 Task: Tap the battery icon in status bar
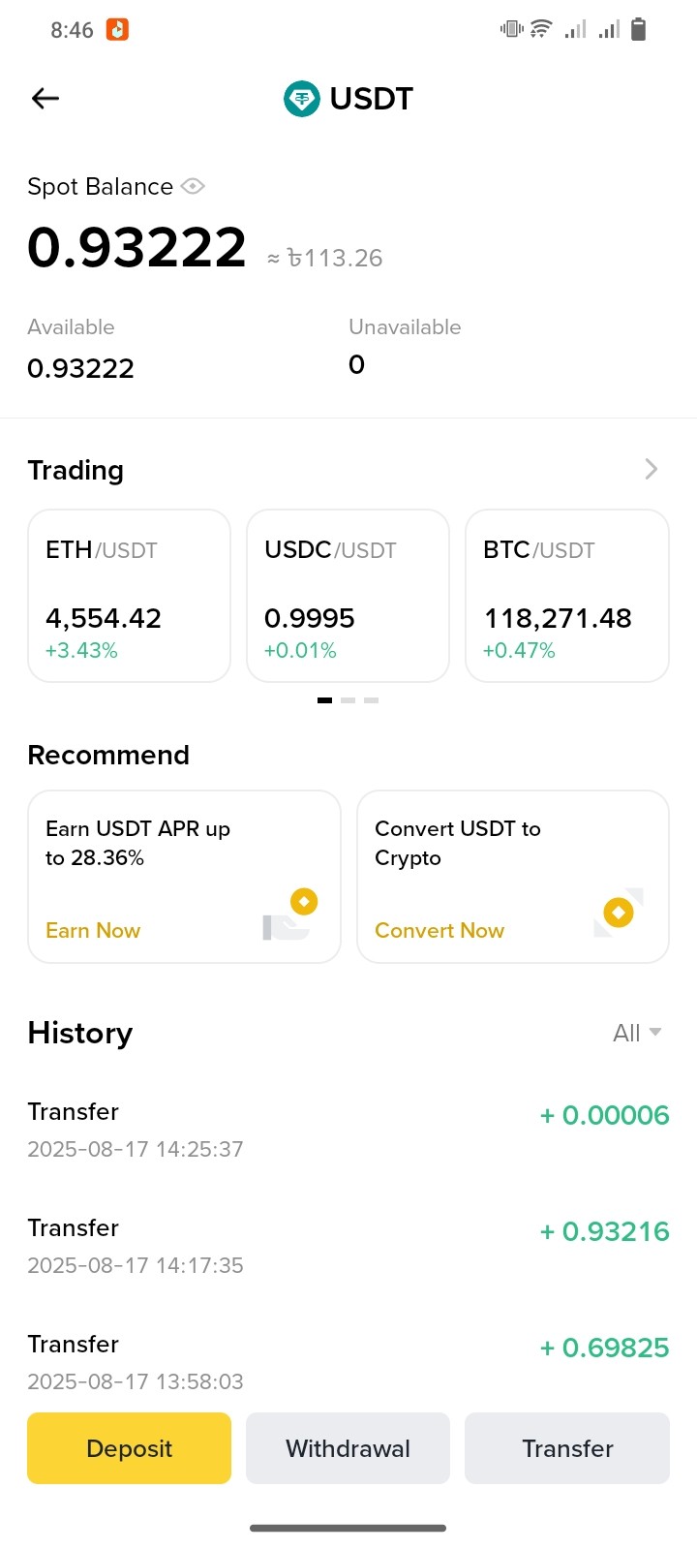638,30
